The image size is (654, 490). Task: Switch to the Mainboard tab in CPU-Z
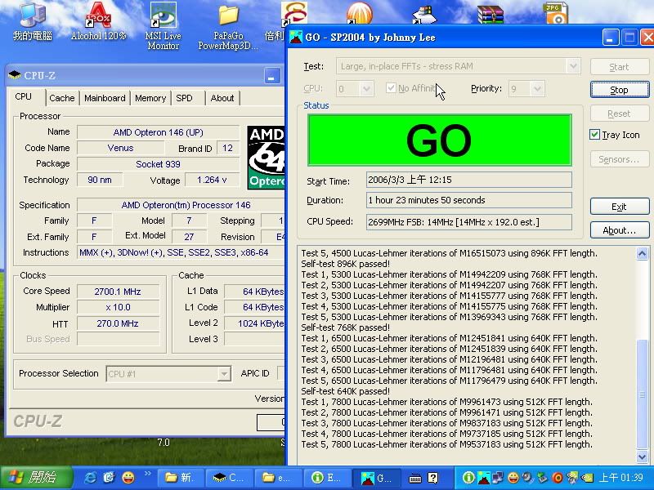pyautogui.click(x=105, y=98)
